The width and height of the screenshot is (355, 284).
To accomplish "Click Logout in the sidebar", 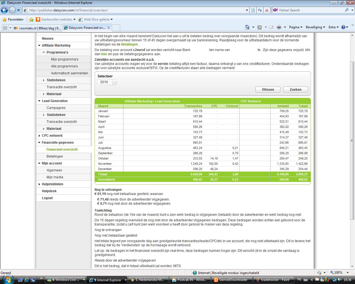I will (47, 198).
